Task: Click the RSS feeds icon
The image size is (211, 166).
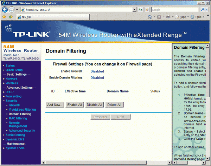Action: tap(159, 17)
